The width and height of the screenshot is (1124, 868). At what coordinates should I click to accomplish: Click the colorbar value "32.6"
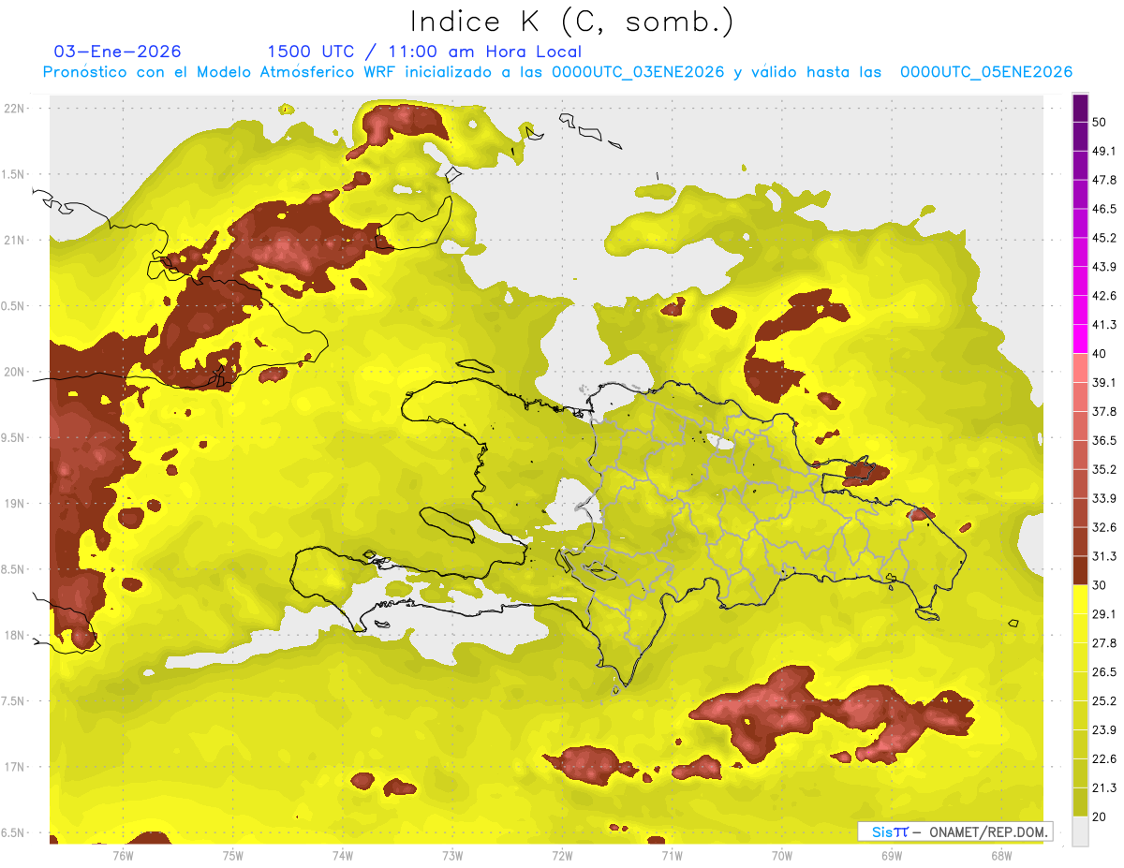pyautogui.click(x=1104, y=527)
